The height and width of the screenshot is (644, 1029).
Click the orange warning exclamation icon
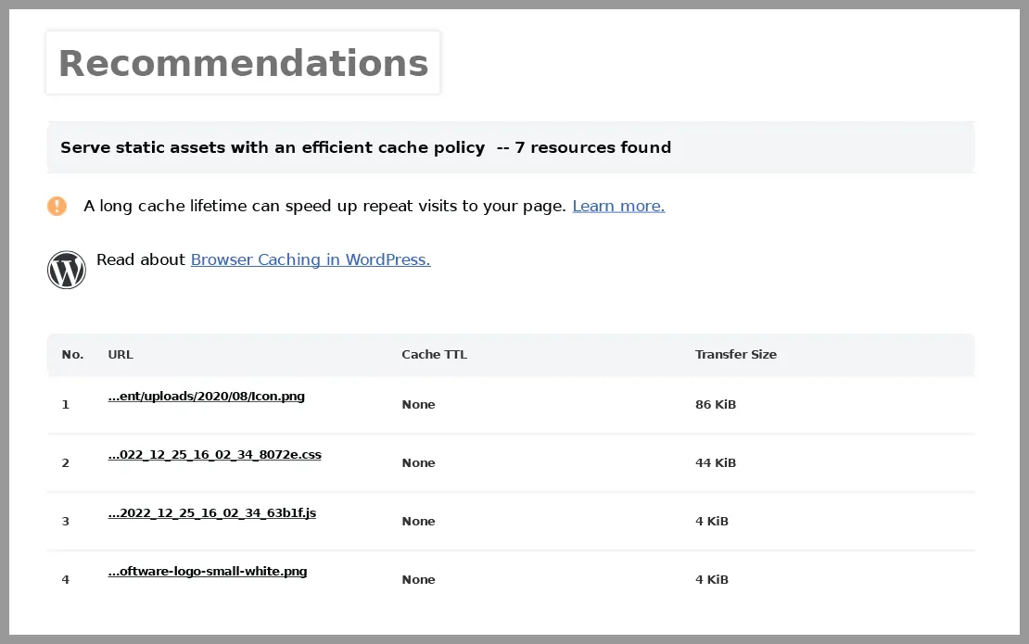57,206
